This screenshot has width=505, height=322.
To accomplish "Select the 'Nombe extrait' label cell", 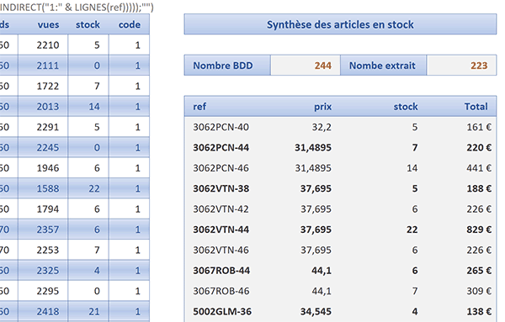I will click(x=383, y=66).
